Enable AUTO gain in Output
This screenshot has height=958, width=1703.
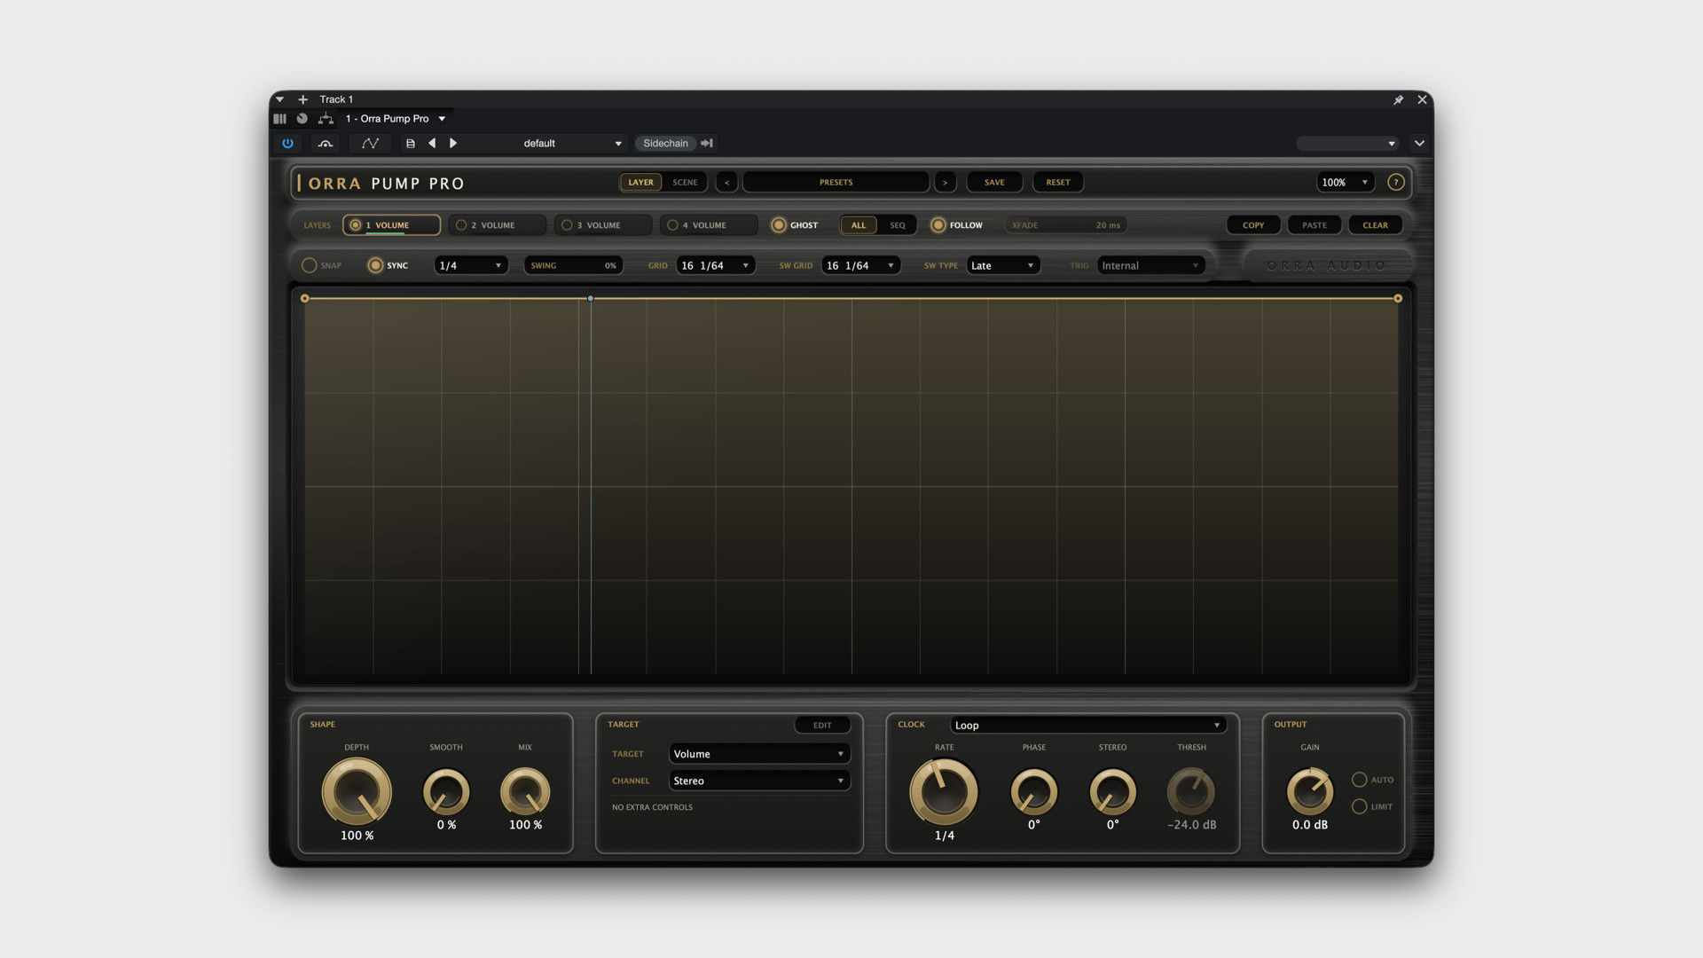[1359, 780]
